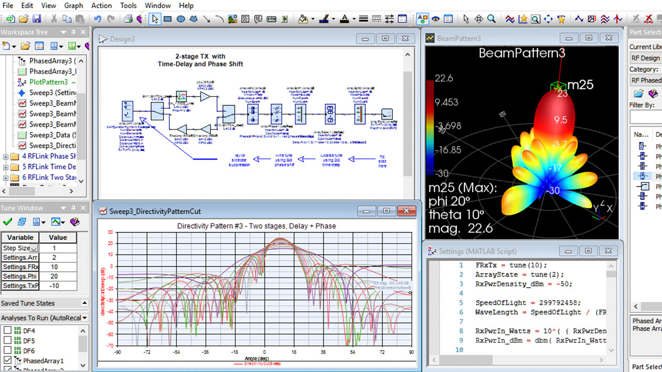The image size is (662, 372).
Task: Click the eye icon in toolbar
Action: point(435,19)
